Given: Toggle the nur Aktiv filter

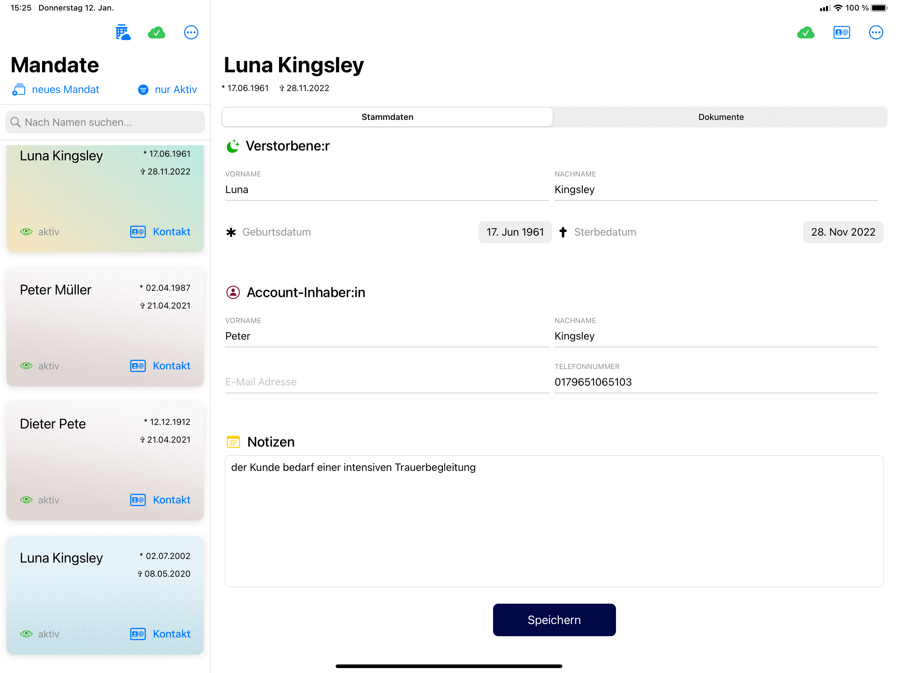Looking at the screenshot, I should click(x=167, y=89).
